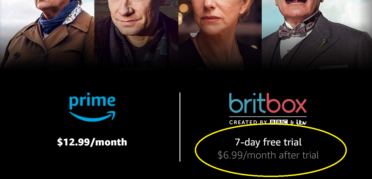Open the A Confession show poster
The width and height of the screenshot is (372, 179).
point(137,34)
